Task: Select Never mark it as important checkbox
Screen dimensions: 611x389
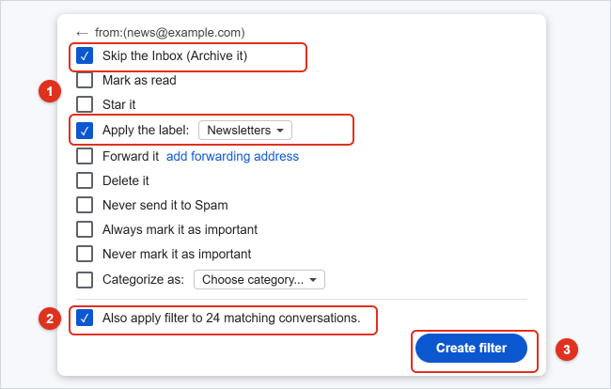Action: pyautogui.click(x=85, y=254)
